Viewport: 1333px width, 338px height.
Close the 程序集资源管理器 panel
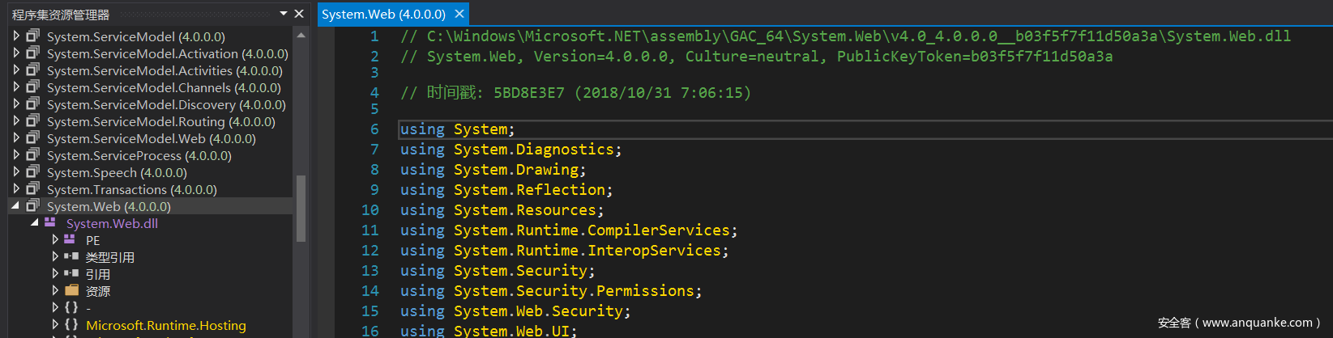299,14
